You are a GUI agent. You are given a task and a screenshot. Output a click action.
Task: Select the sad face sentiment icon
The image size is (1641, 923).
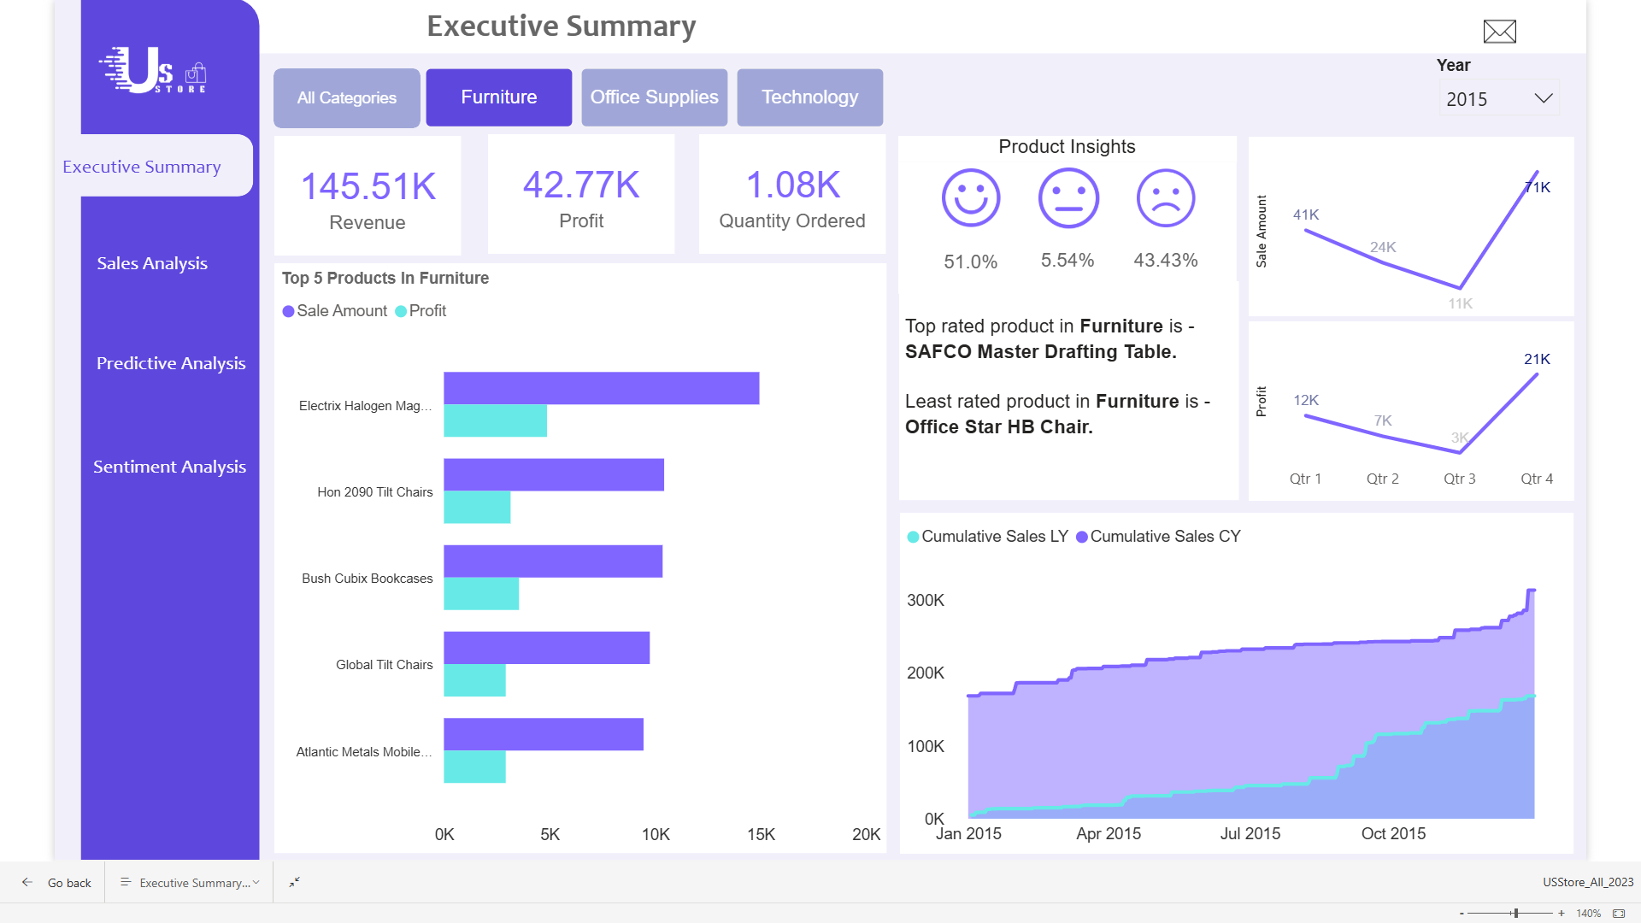point(1166,197)
